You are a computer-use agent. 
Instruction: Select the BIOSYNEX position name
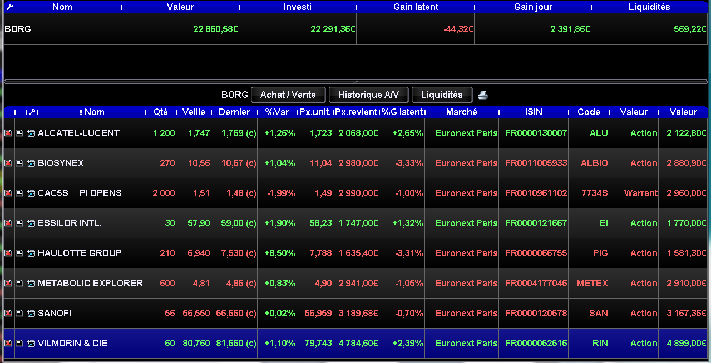point(61,163)
